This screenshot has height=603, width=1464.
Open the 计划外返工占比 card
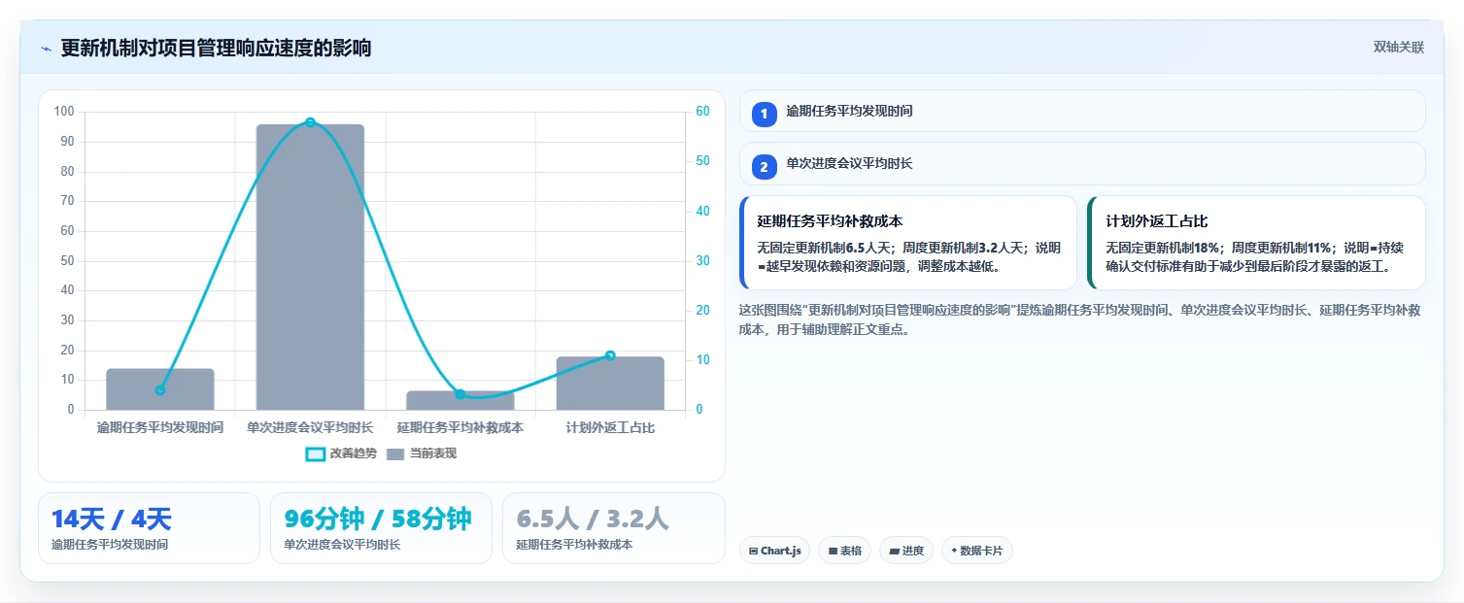pos(1256,243)
